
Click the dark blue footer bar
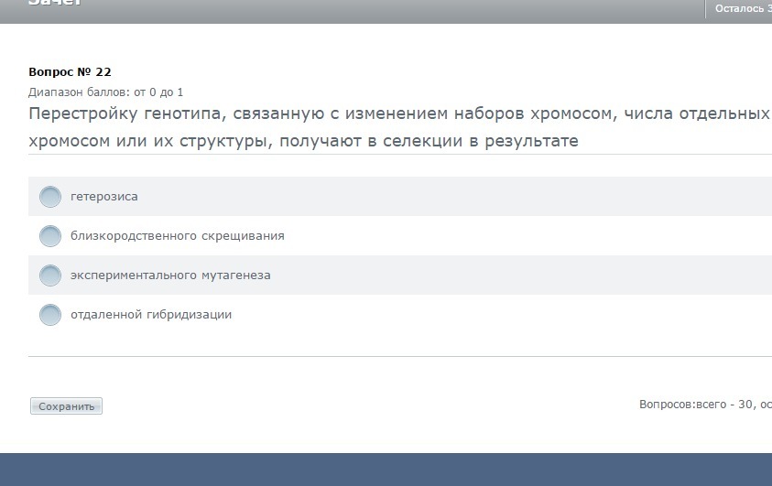point(386,469)
